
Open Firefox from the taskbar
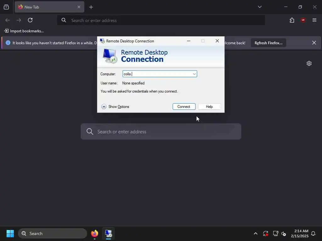click(x=95, y=233)
